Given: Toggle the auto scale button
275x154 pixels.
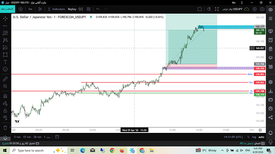Looking at the screenshot, I should [261, 137].
